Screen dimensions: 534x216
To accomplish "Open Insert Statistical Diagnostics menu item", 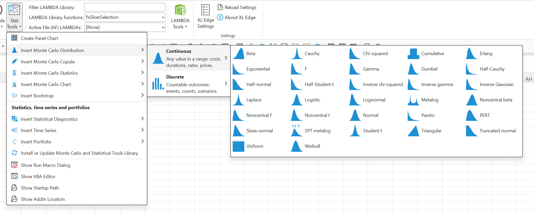I will pyautogui.click(x=77, y=119).
